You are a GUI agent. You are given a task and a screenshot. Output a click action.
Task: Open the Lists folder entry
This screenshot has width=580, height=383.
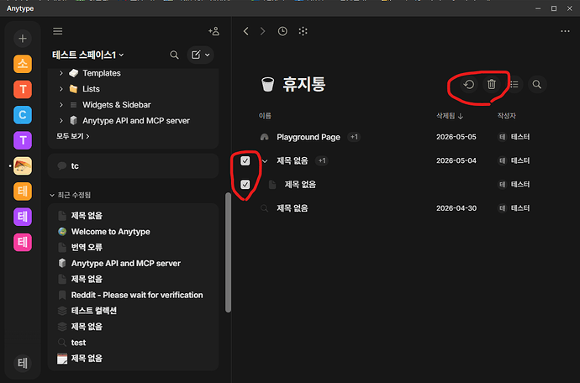[91, 89]
